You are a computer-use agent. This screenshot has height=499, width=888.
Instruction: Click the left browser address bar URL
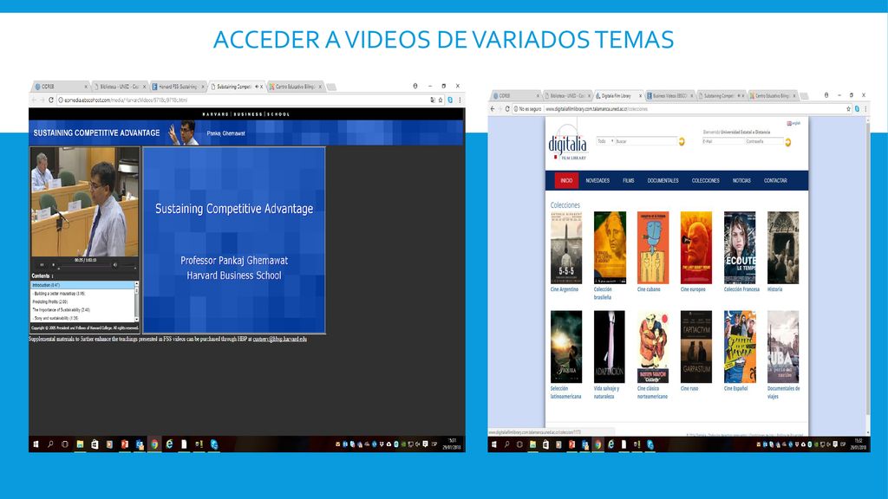[126, 100]
